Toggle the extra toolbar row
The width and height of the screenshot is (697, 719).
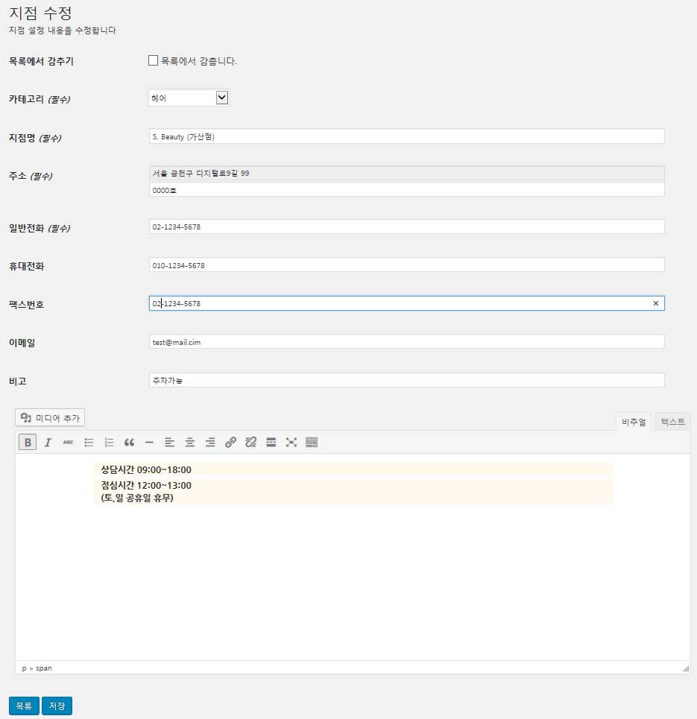tap(312, 442)
